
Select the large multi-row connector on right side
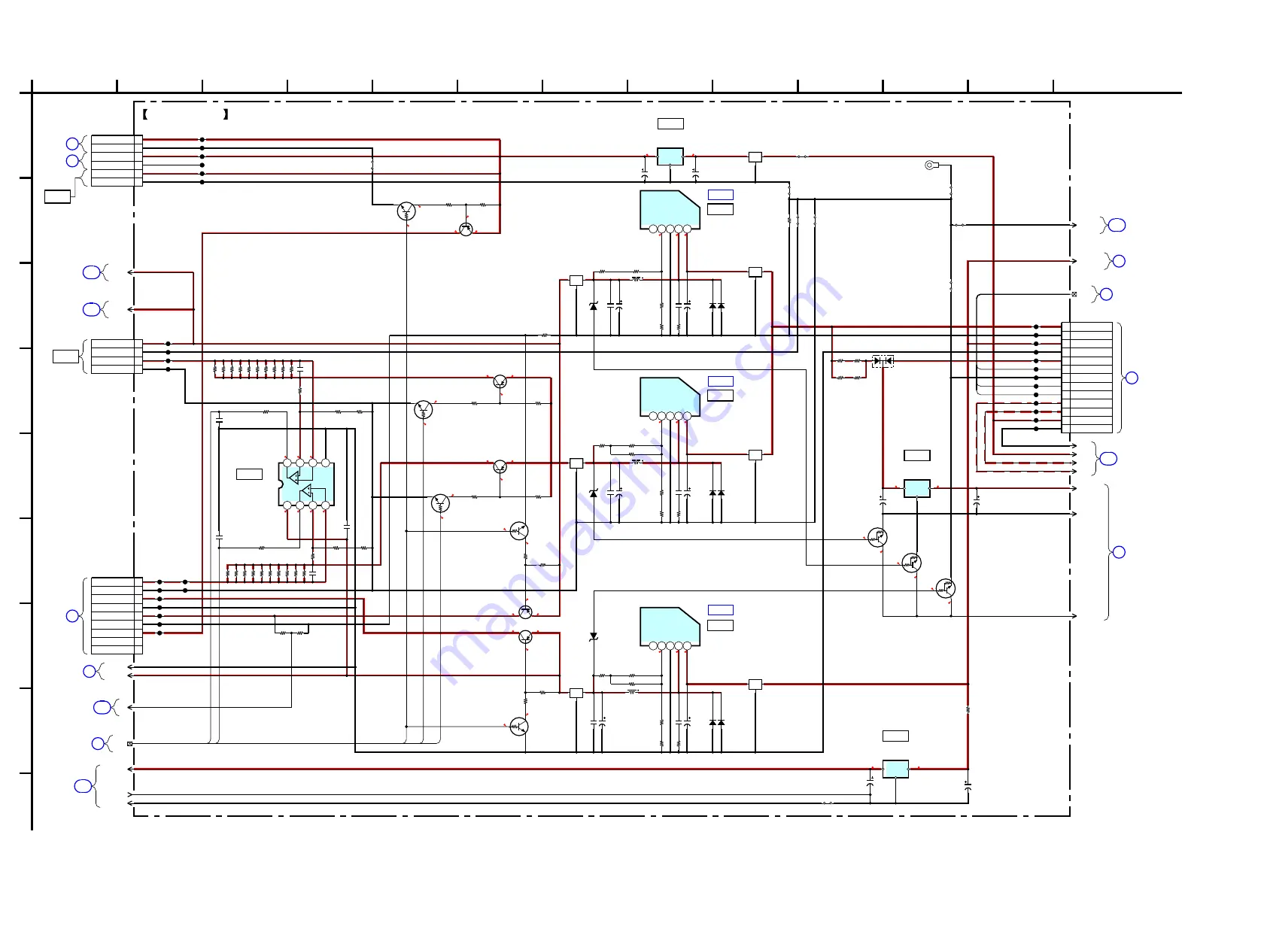tap(1086, 378)
